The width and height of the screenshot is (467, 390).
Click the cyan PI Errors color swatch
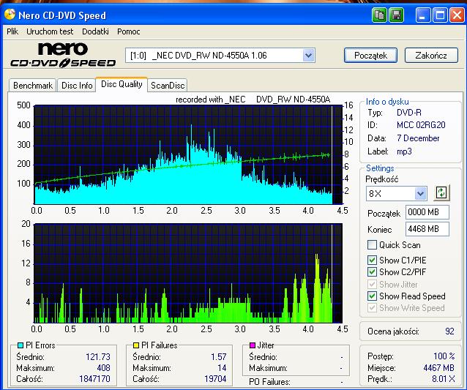coord(20,345)
